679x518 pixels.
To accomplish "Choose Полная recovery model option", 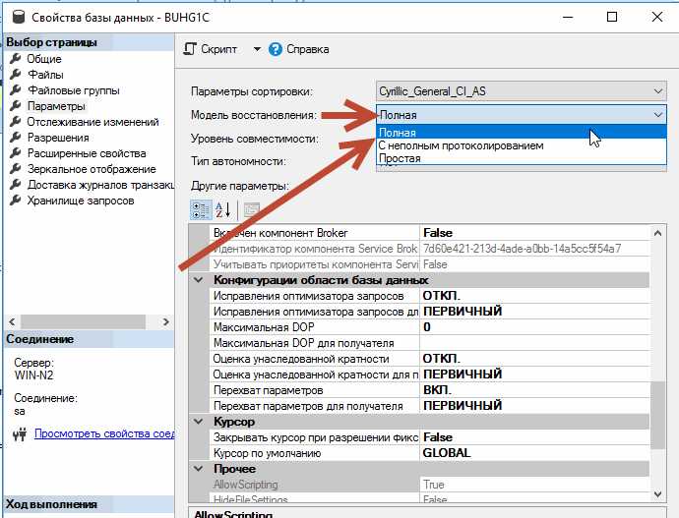I will click(398, 133).
